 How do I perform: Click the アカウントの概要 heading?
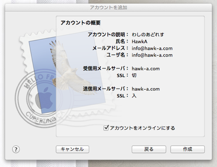pyautogui.click(x=80, y=23)
